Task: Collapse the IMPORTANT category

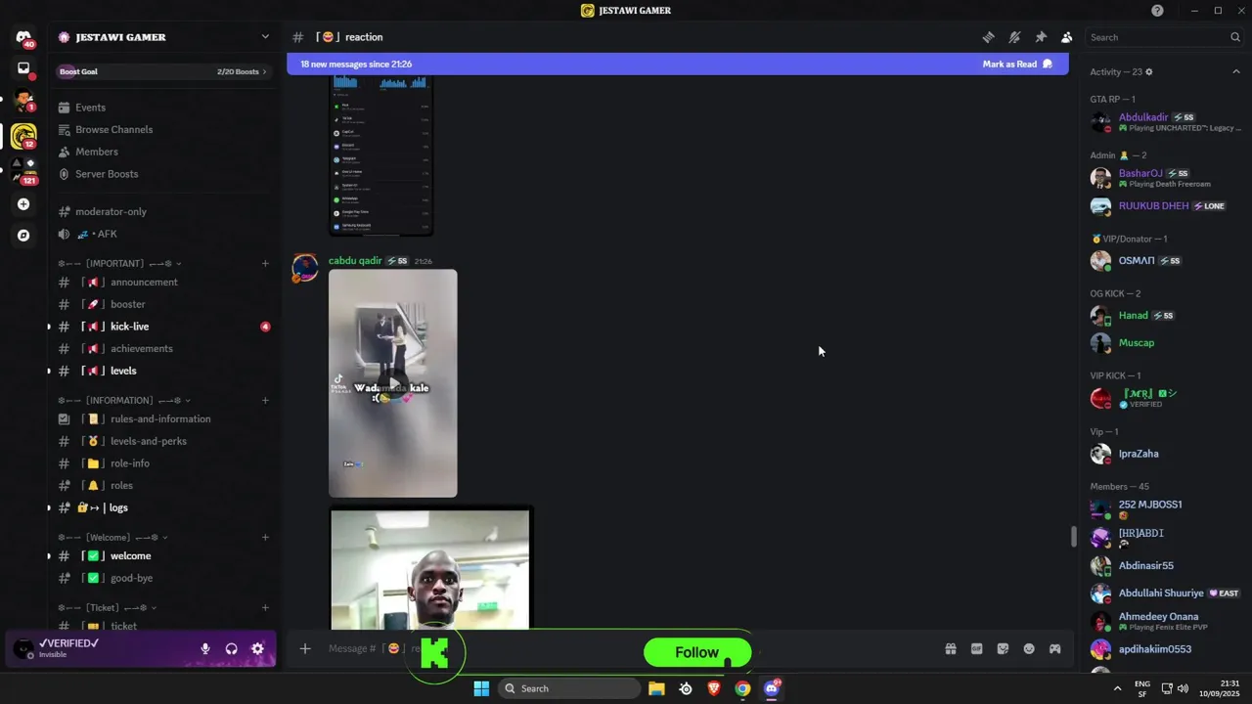Action: [x=119, y=263]
